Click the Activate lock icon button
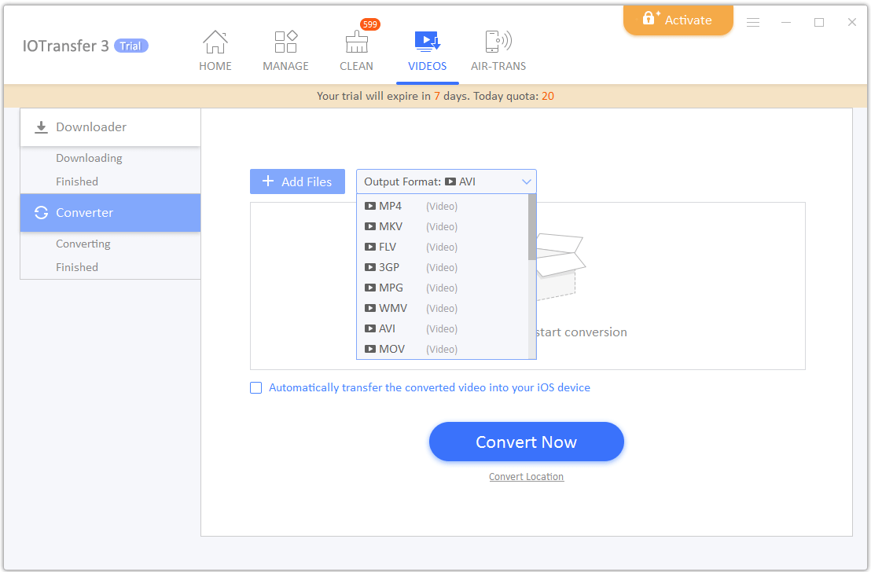This screenshot has height=572, width=871. (x=678, y=20)
